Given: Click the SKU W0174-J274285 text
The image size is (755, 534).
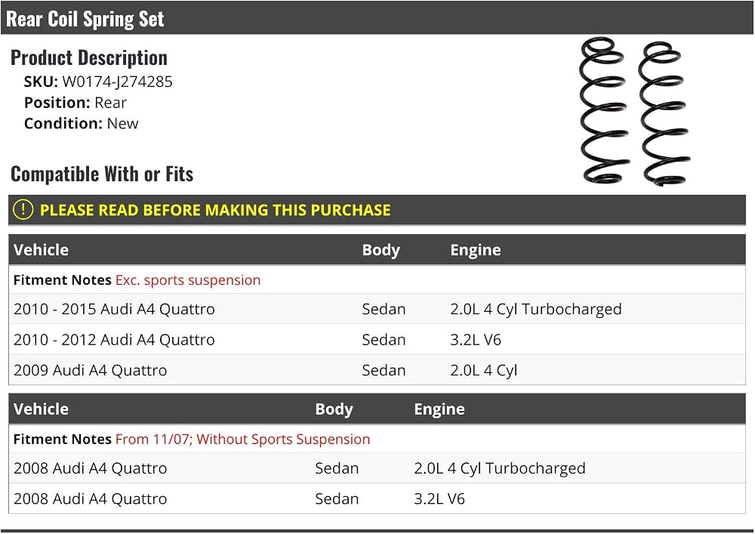Looking at the screenshot, I should 98,82.
